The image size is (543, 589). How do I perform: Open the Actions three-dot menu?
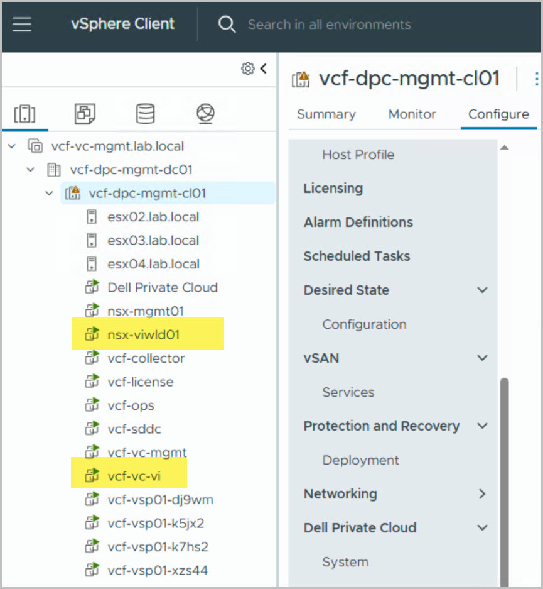[x=537, y=79]
